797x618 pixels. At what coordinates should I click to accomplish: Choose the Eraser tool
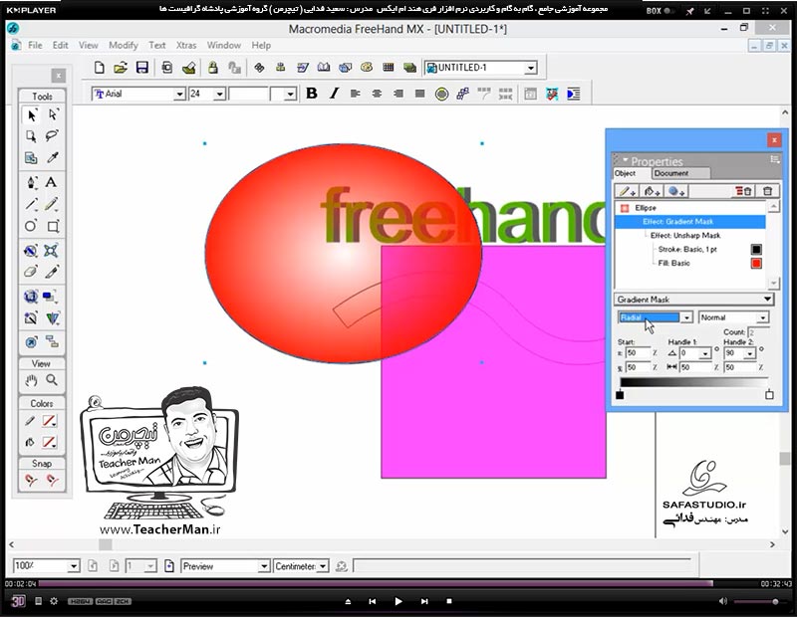(31, 272)
